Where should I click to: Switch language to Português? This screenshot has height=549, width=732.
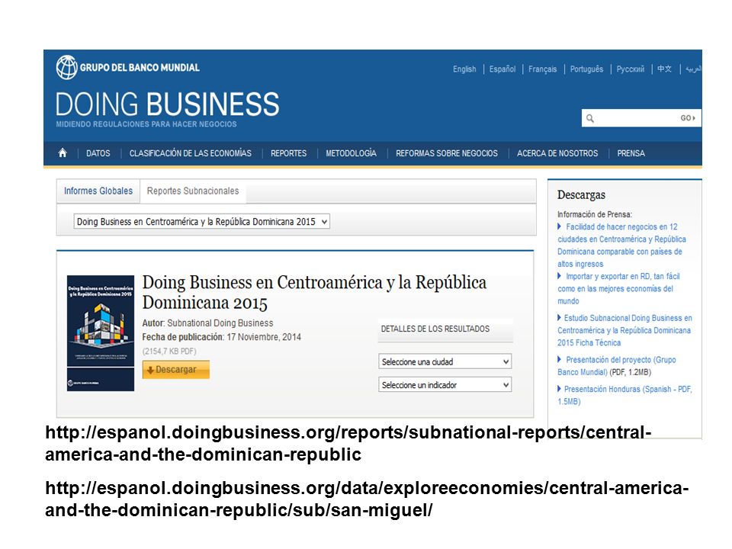pyautogui.click(x=586, y=69)
